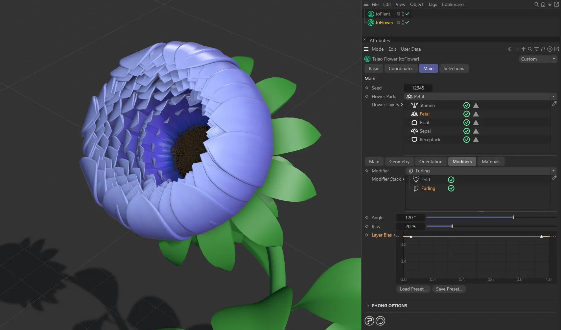Click the Receptacle layer icon
561x330 pixels.
point(414,140)
